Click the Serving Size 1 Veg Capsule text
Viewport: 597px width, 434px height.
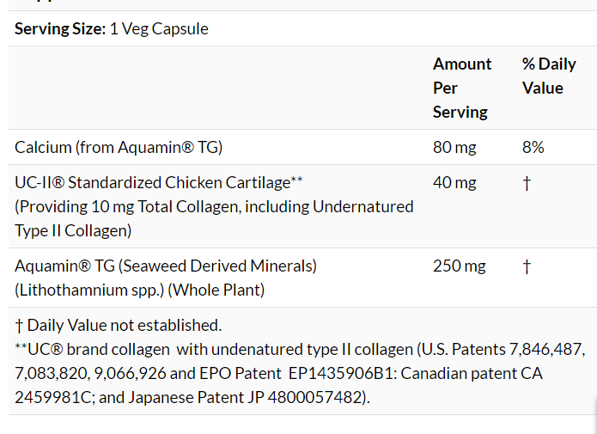coord(112,29)
